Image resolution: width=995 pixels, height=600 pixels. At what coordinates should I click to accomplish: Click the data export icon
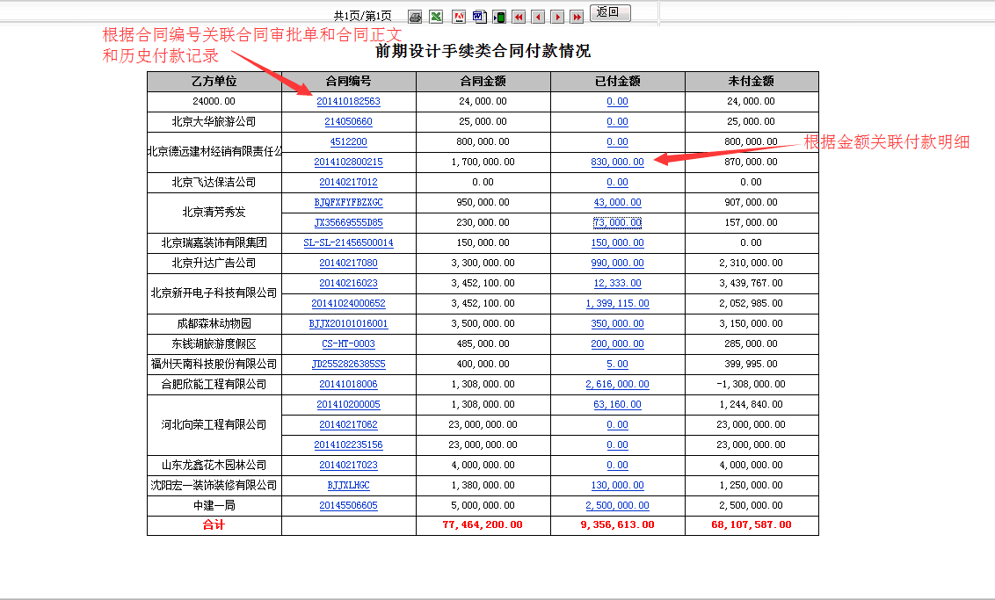click(500, 16)
